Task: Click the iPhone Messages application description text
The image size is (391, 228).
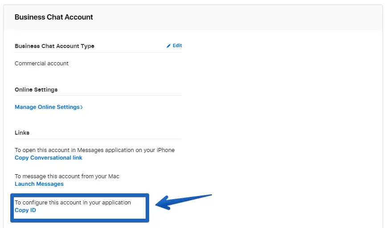Action: click(94, 150)
